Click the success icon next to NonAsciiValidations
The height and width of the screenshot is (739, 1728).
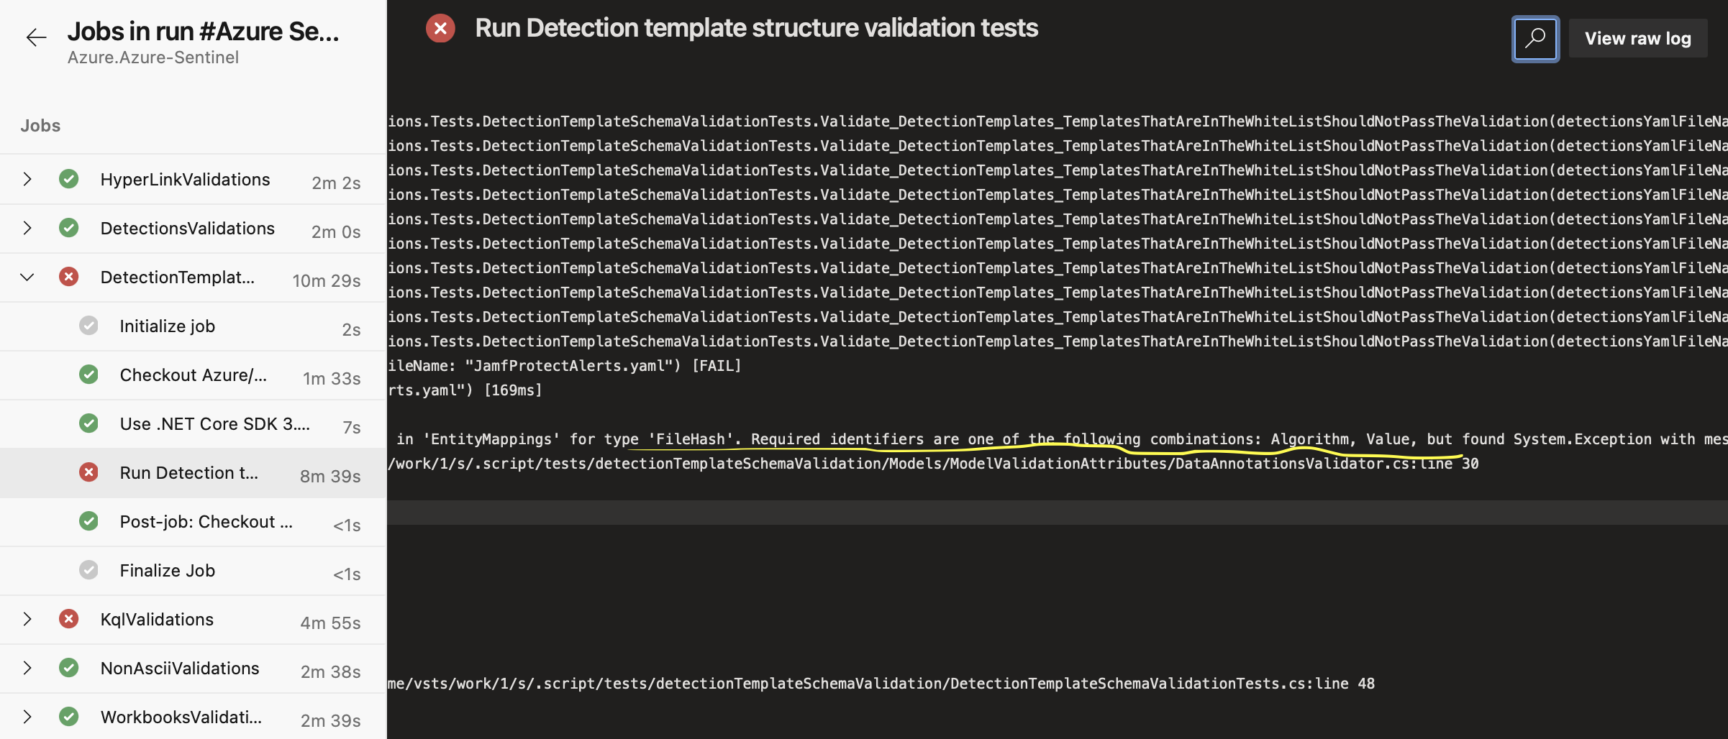pyautogui.click(x=68, y=667)
